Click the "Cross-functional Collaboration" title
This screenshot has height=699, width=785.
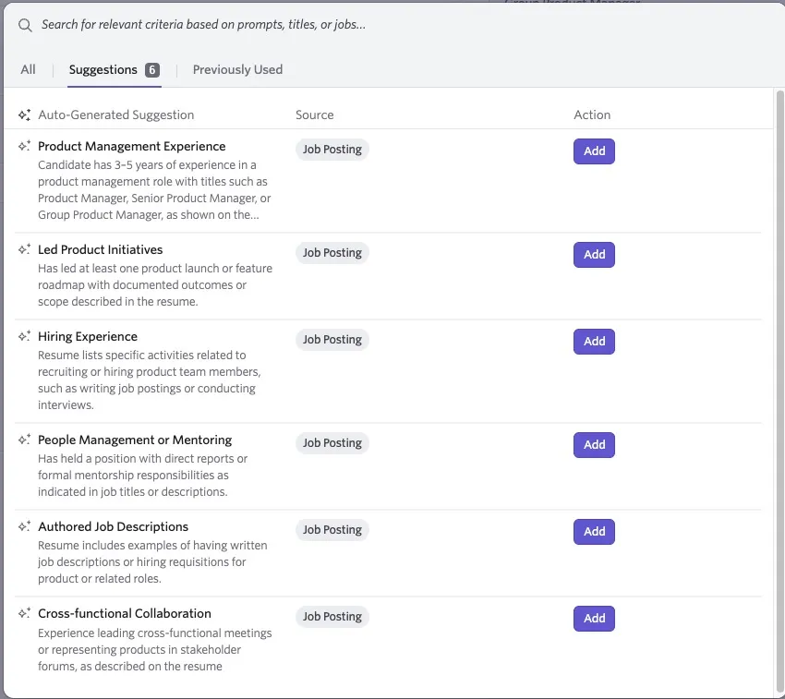[125, 613]
